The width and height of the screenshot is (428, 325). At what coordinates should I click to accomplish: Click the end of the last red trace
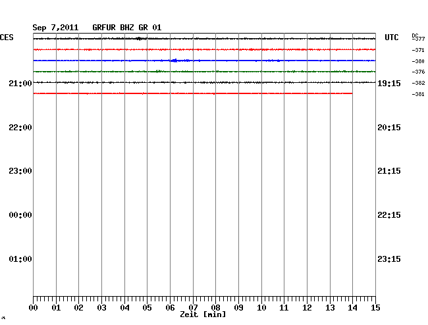click(x=352, y=93)
